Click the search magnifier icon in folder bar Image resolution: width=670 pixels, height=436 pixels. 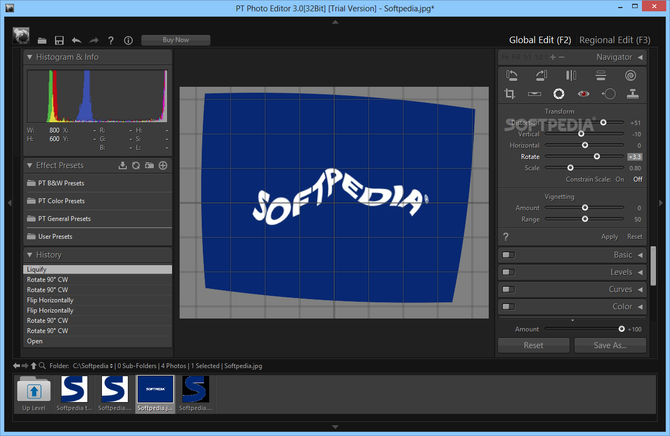coord(42,365)
